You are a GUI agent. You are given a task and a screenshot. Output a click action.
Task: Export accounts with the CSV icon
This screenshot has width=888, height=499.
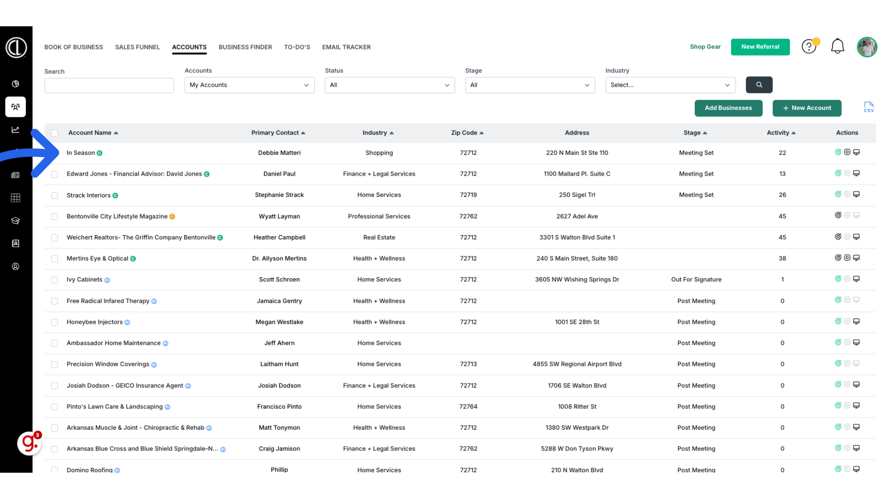coord(869,107)
